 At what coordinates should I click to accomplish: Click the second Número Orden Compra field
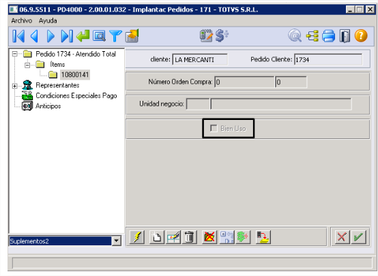click(291, 82)
